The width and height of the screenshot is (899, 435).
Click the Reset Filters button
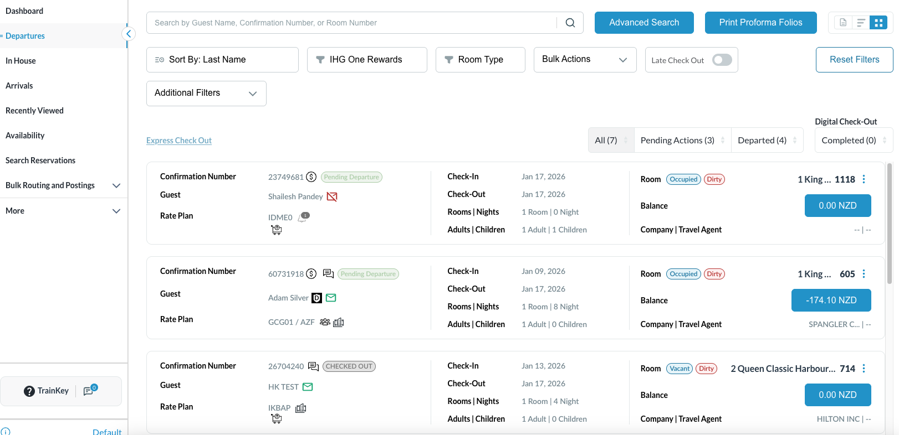pos(854,60)
